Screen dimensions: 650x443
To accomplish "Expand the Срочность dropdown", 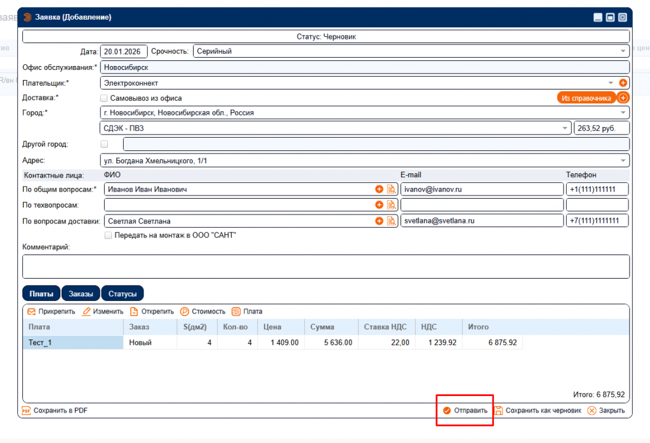I will [x=623, y=51].
